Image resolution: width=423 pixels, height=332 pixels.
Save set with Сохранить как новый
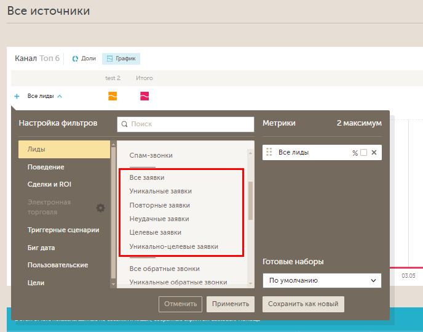[x=303, y=304]
